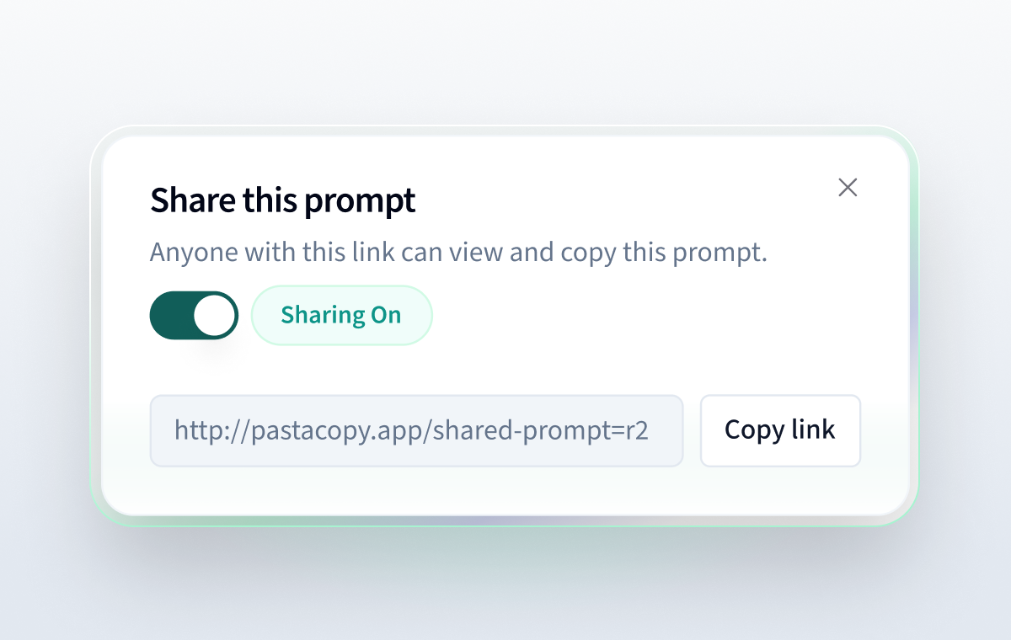Click the Share this prompt heading
Image resolution: width=1011 pixels, height=640 pixels.
click(282, 200)
